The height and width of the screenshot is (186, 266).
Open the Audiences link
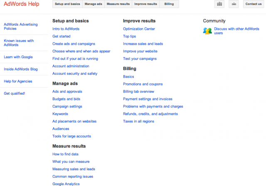click(61, 129)
